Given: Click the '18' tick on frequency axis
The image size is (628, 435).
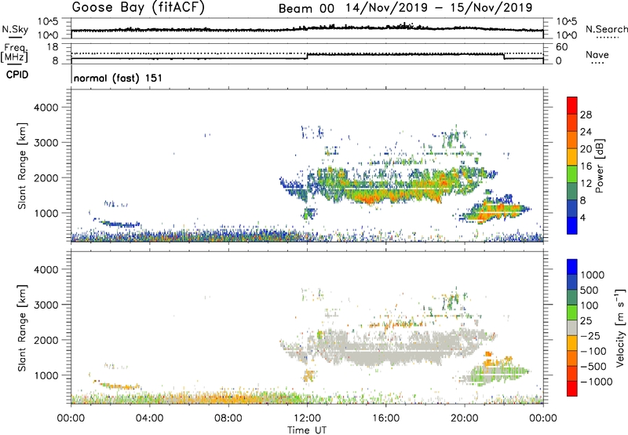Looking at the screenshot, I should tap(53, 47).
